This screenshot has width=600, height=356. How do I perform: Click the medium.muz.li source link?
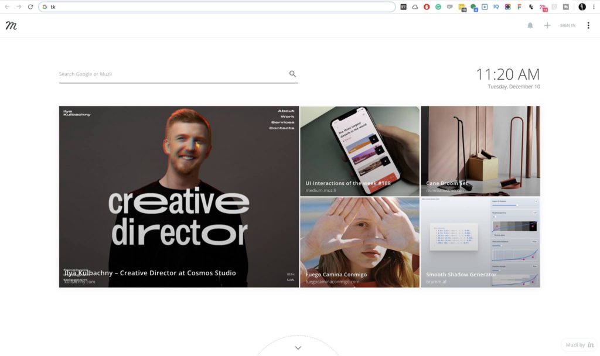[321, 190]
